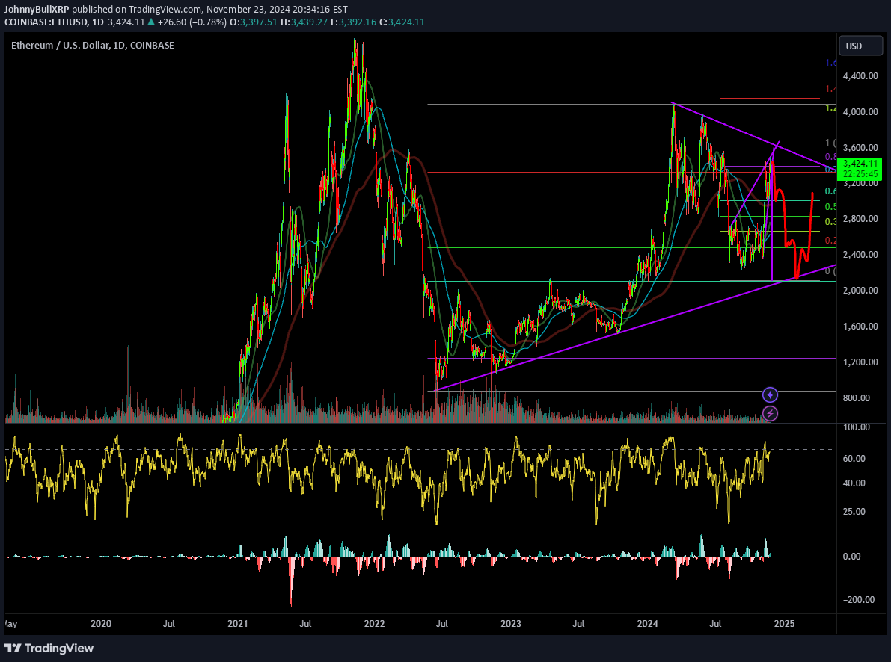This screenshot has width=891, height=662.
Task: Click the 2,000.00 price axis label
Action: pyautogui.click(x=860, y=290)
